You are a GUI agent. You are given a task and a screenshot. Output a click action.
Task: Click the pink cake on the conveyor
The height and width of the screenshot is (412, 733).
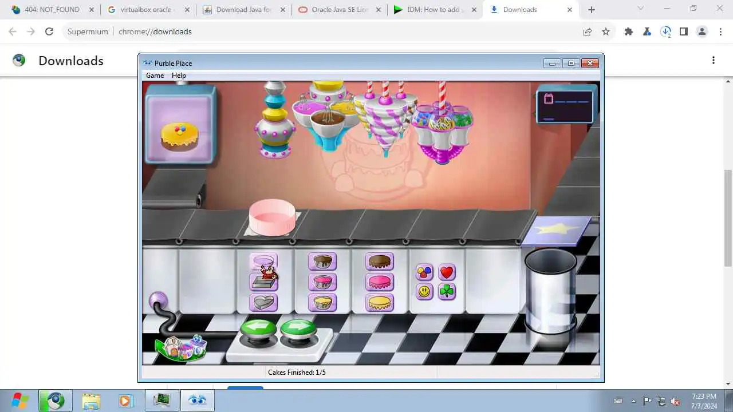tap(272, 217)
